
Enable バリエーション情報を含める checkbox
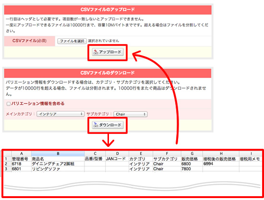[x=9, y=104]
